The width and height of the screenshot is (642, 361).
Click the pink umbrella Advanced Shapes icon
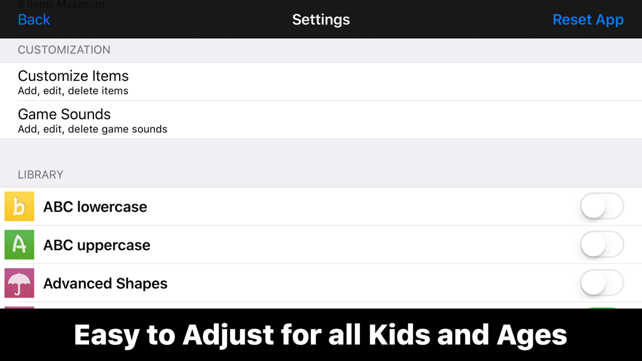19,283
